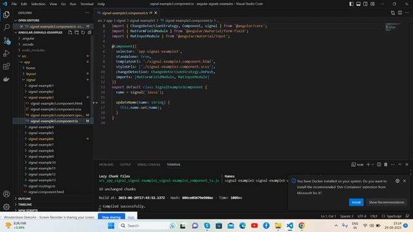Split the terminal panel
This screenshot has width=413, height=232.
point(379,164)
